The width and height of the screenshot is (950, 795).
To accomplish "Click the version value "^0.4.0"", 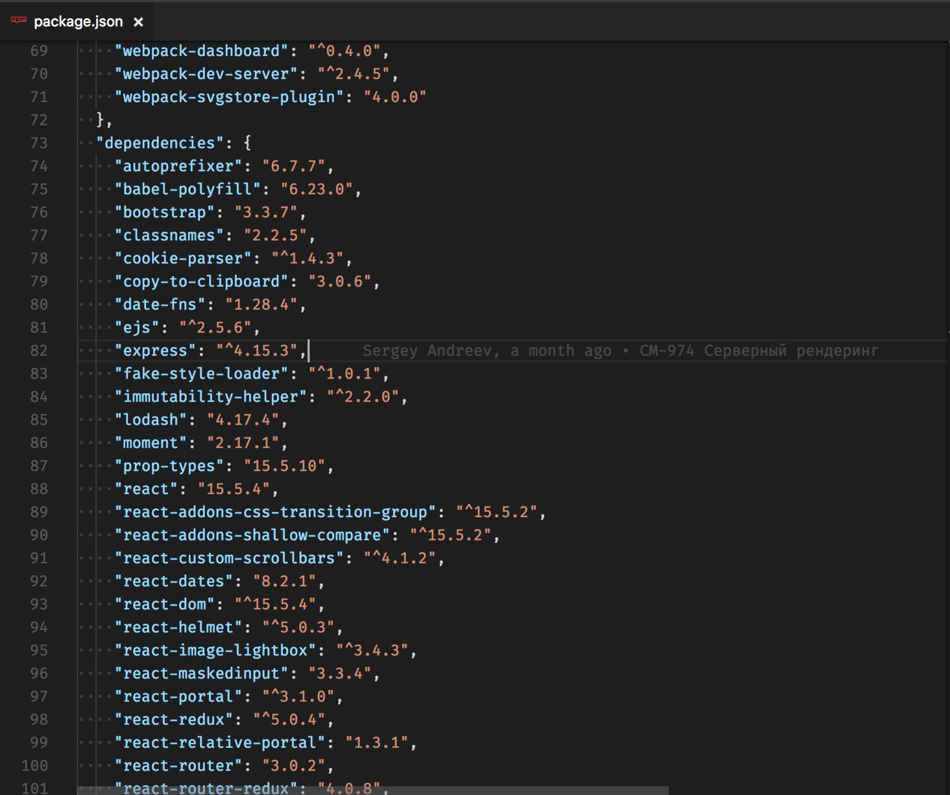I will pos(345,51).
